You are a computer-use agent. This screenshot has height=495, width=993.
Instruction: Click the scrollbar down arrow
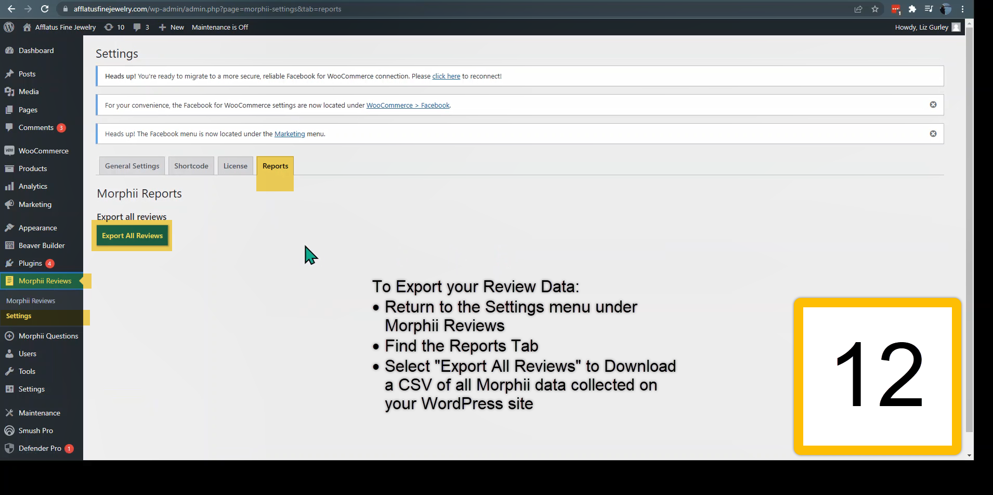pyautogui.click(x=969, y=455)
